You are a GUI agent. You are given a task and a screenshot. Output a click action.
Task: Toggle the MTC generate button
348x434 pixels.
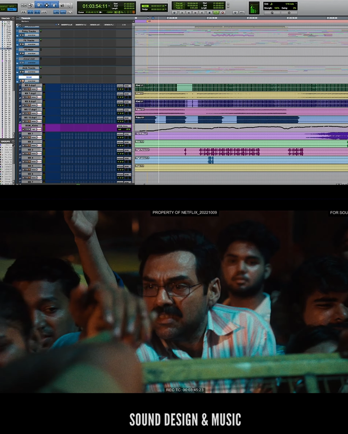click(242, 13)
